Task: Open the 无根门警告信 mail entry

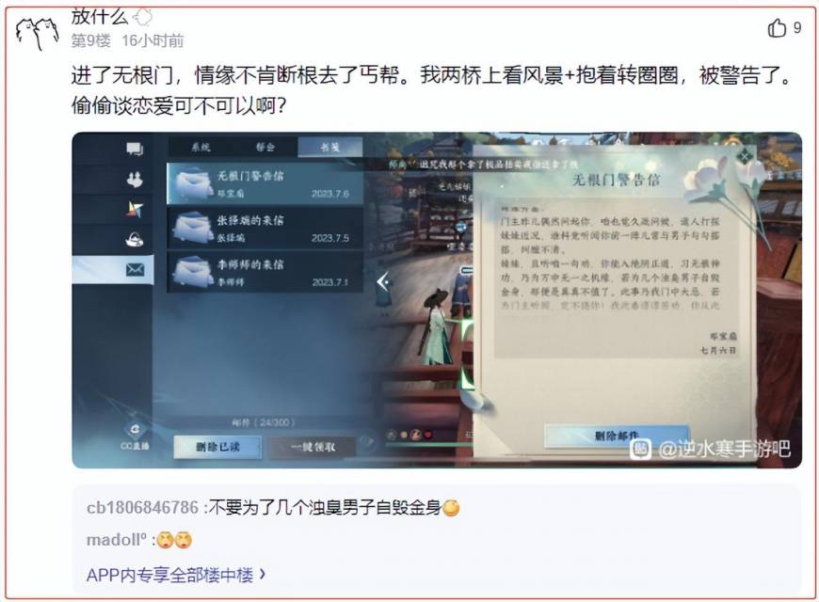Action: [x=265, y=183]
